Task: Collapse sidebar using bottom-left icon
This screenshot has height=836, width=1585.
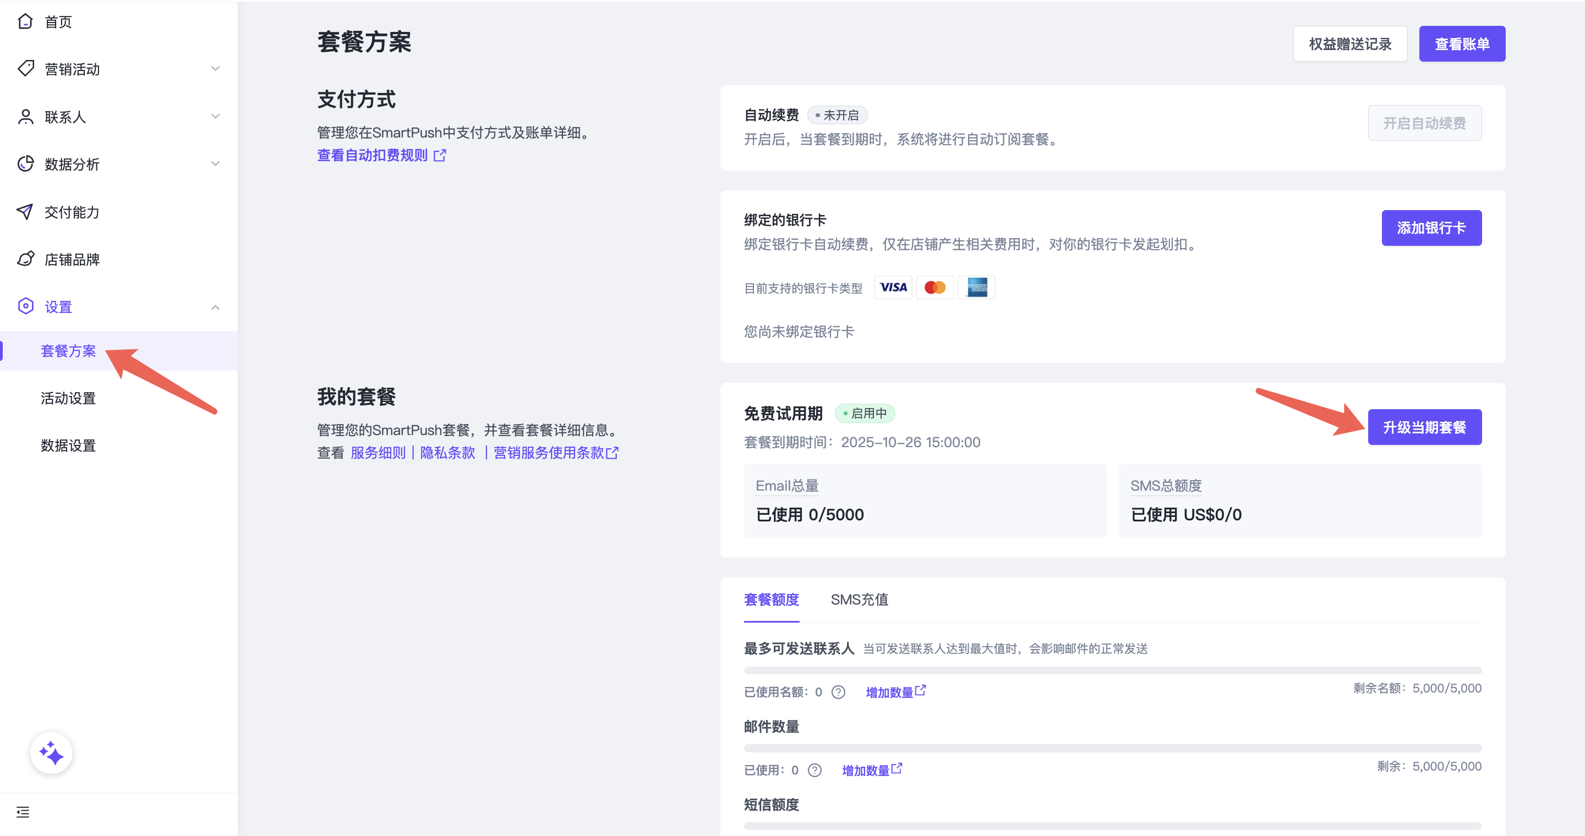Action: [23, 812]
